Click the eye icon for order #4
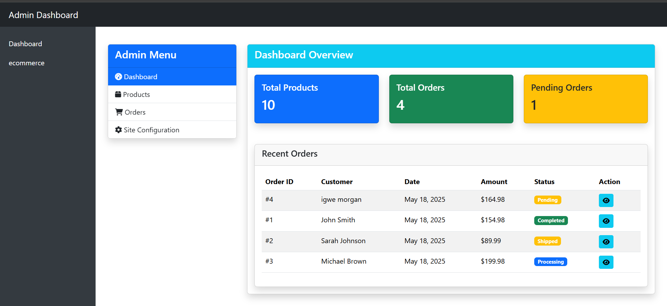This screenshot has height=306, width=667. (x=606, y=200)
